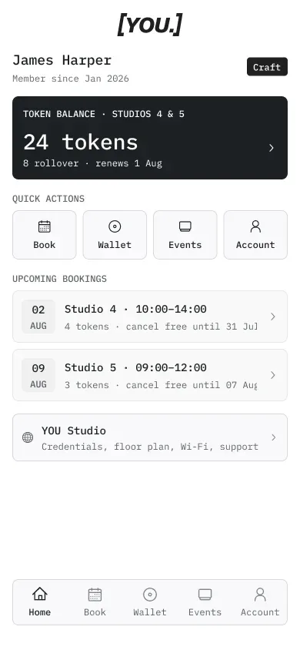The height and width of the screenshot is (650, 300).
Task: Select the 02 AUG date tile
Action: pyautogui.click(x=38, y=317)
